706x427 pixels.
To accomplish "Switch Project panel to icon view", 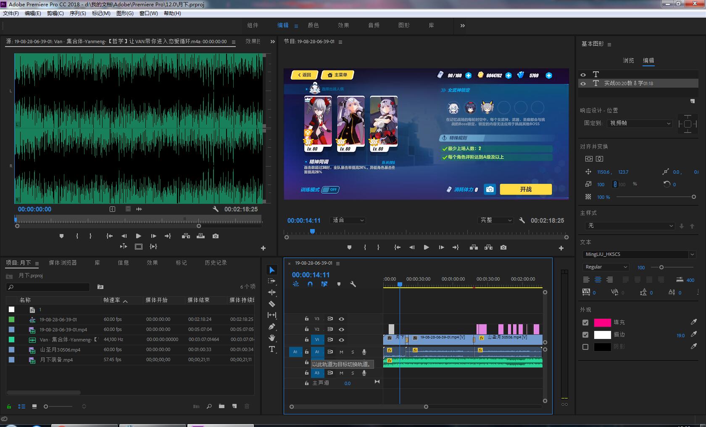I will (x=34, y=406).
